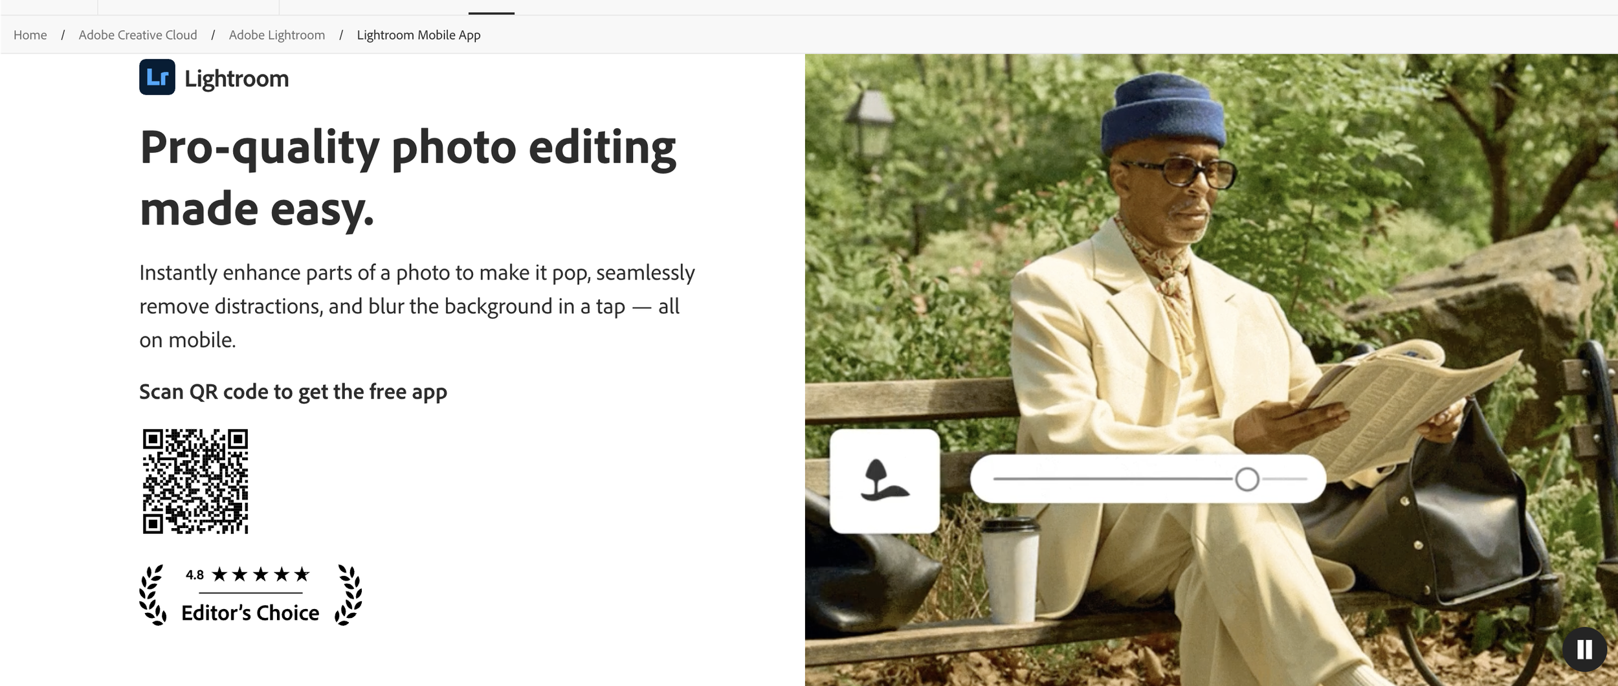Image resolution: width=1618 pixels, height=686 pixels.
Task: Open Adobe Lightroom breadcrumb link
Action: (277, 35)
